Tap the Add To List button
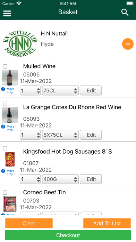The height and width of the screenshot is (242, 136). [107, 223]
